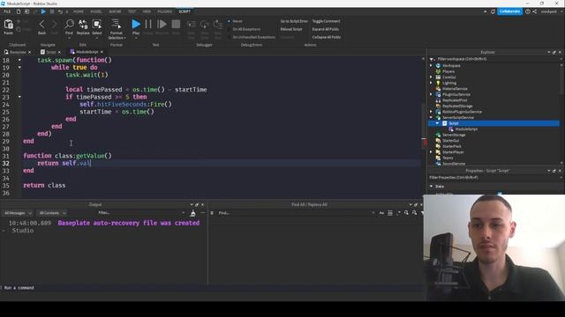Open the Find magnifier tool

tap(69, 24)
